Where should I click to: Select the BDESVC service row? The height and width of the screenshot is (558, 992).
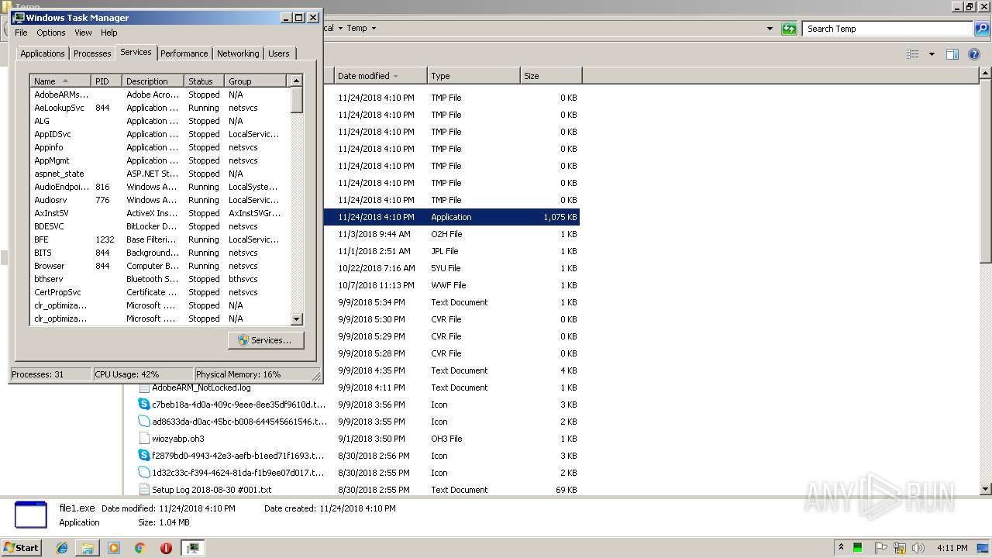coord(160,226)
